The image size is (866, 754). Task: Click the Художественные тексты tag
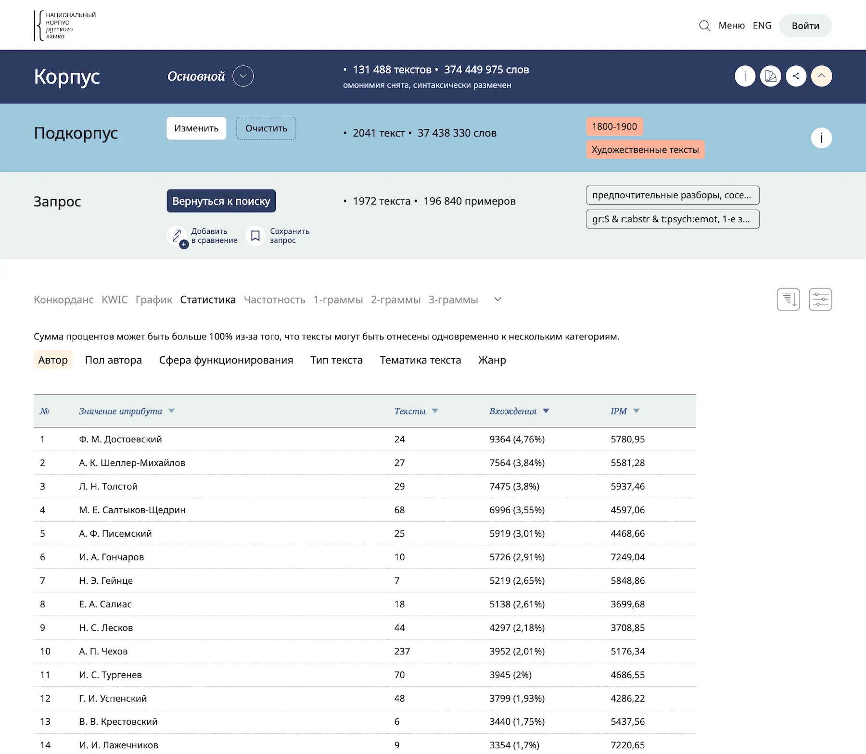point(645,150)
